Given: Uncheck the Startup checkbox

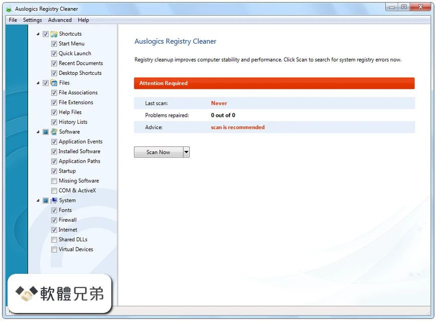Looking at the screenshot, I should [x=54, y=171].
